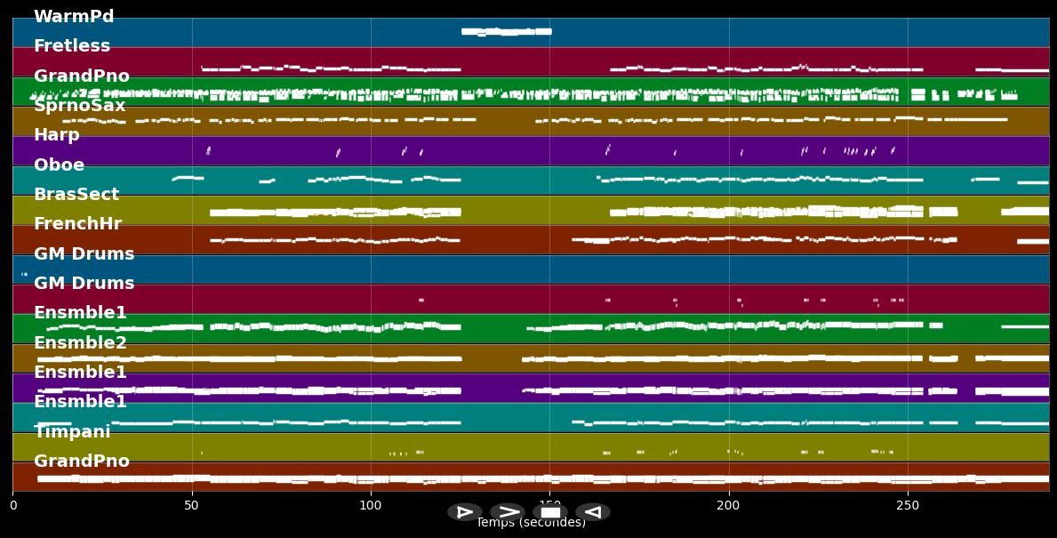
Task: Click the 200 second tick label
Action: pos(728,506)
